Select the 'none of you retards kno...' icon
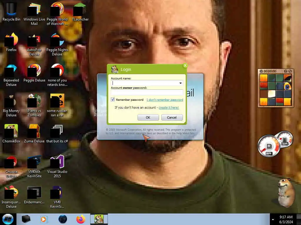Image resolution: width=301 pixels, height=225 pixels. coord(57,75)
